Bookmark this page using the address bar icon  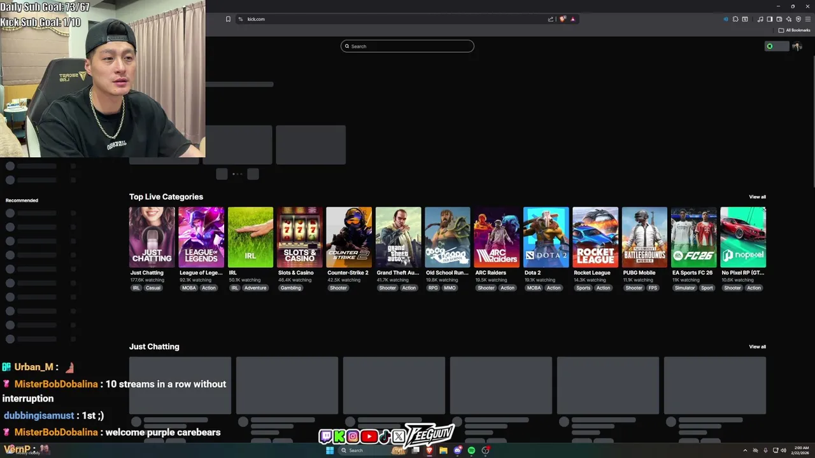(228, 19)
